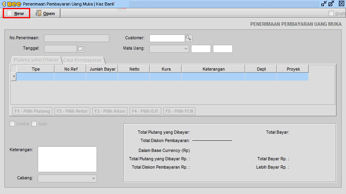The width and height of the screenshot is (346, 194).
Task: Click the empty Jumlah Bayar cell
Action: click(x=102, y=77)
